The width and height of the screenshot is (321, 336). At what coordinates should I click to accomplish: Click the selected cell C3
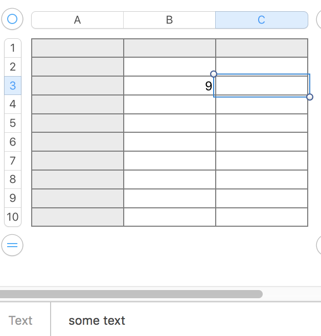[261, 86]
